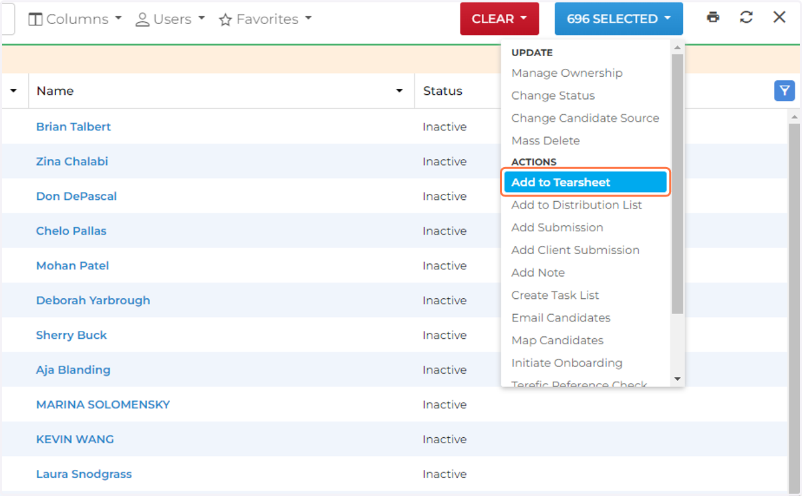Select Create Task List
802x496 pixels.
[x=555, y=295]
